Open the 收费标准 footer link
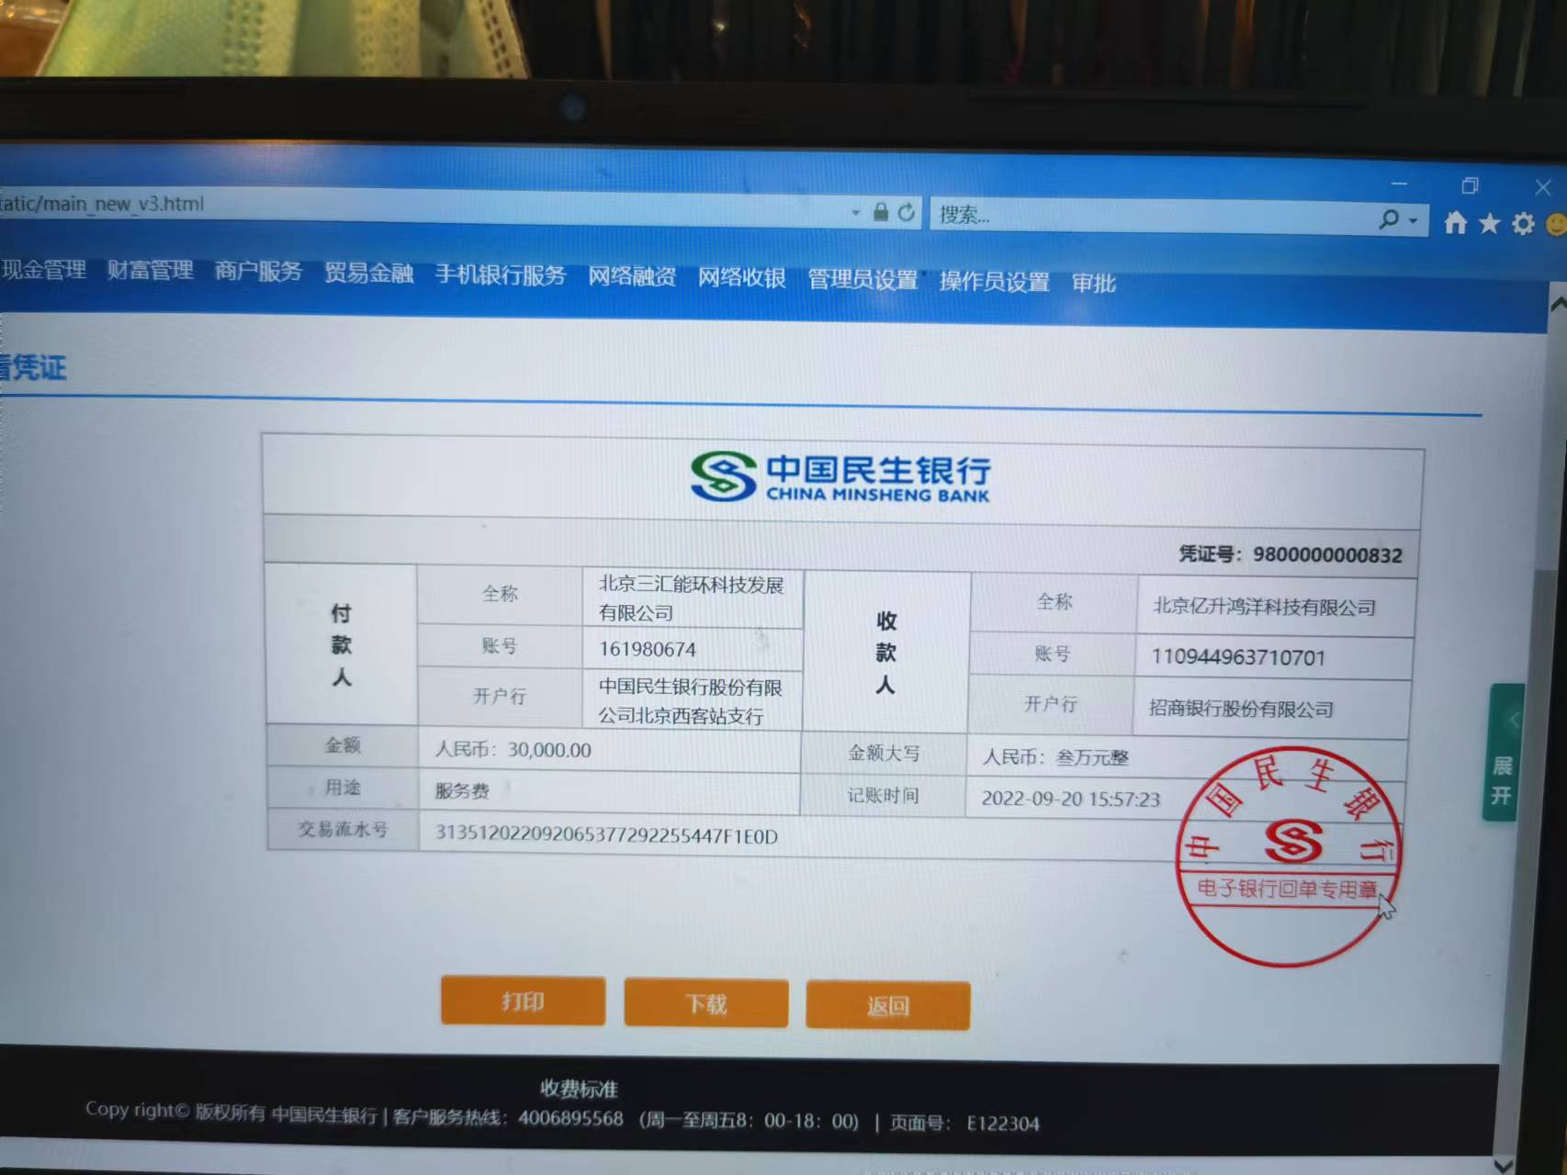 579,1089
